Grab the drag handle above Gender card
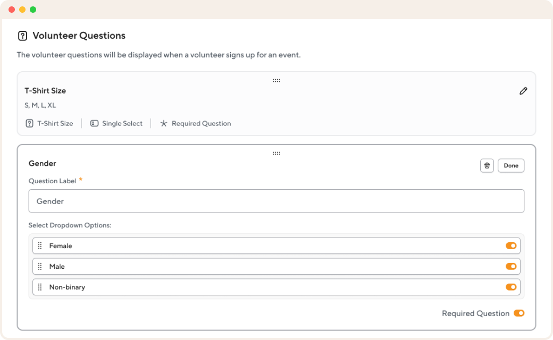553x340 pixels. (276, 153)
